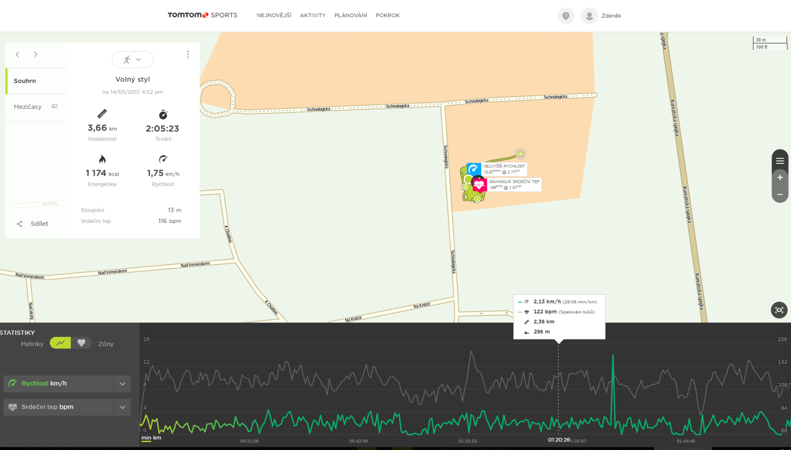Click the share icon beside Sdílet
Viewport: 791px width, 450px height.
tap(20, 224)
